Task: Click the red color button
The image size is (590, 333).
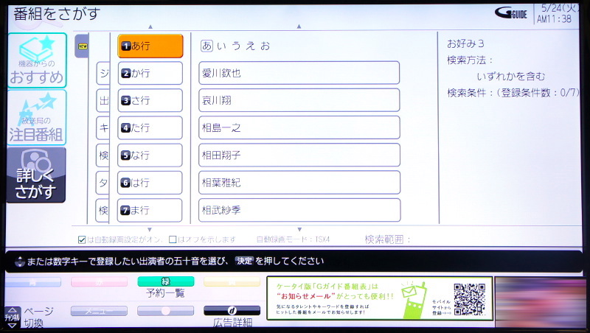Action: [x=100, y=281]
